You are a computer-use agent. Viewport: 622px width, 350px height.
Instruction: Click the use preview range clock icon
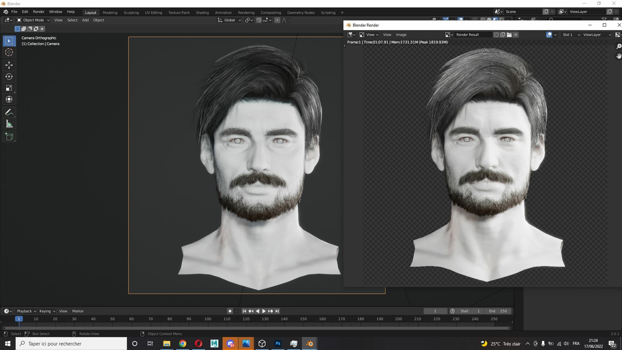tap(453, 311)
